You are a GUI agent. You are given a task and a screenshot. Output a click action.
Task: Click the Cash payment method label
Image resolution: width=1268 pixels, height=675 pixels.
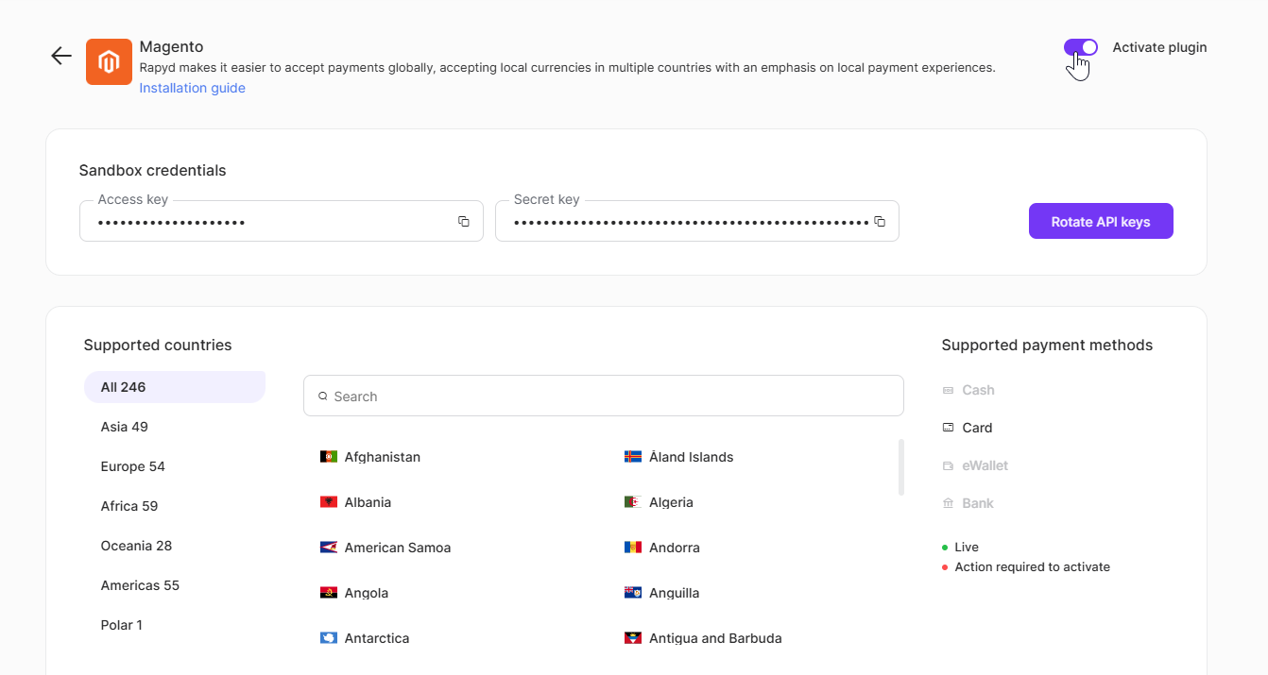pos(978,390)
